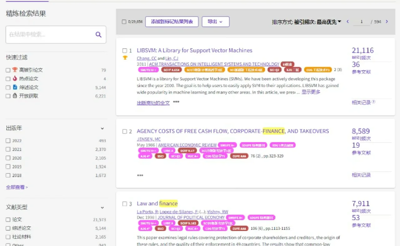
Task: Toggle the select-all checkbox showing 0/29,656
Action: click(x=124, y=22)
